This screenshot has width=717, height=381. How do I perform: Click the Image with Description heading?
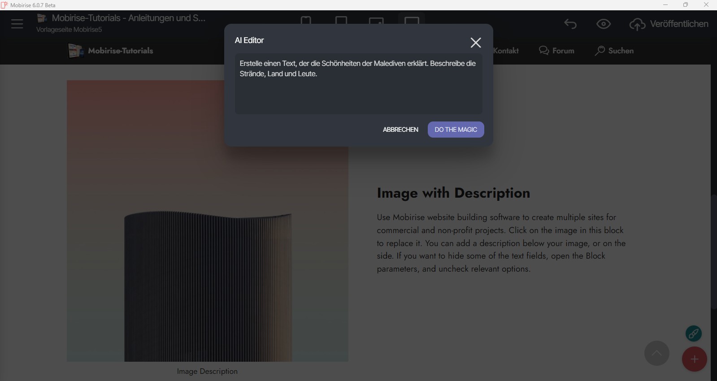coord(453,193)
